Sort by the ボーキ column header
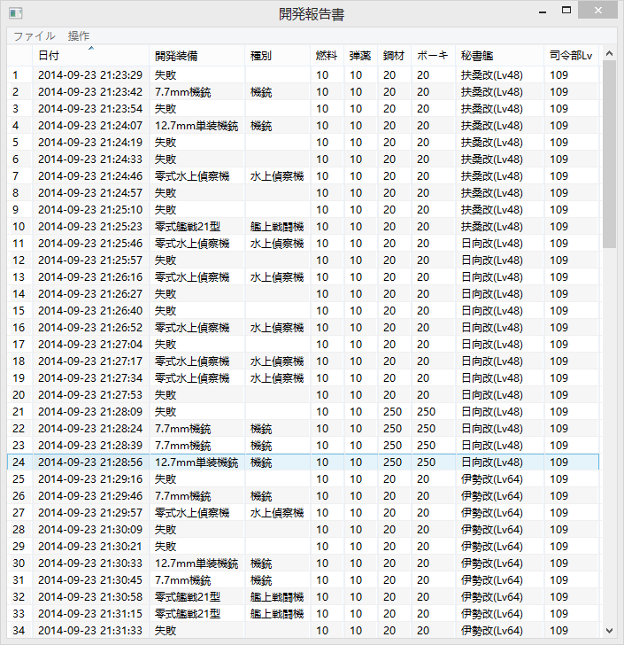This screenshot has width=624, height=645. 434,56
